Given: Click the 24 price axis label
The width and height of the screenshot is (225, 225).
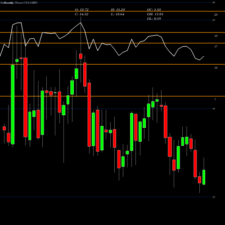Looking at the screenshot, I should coord(214,3).
